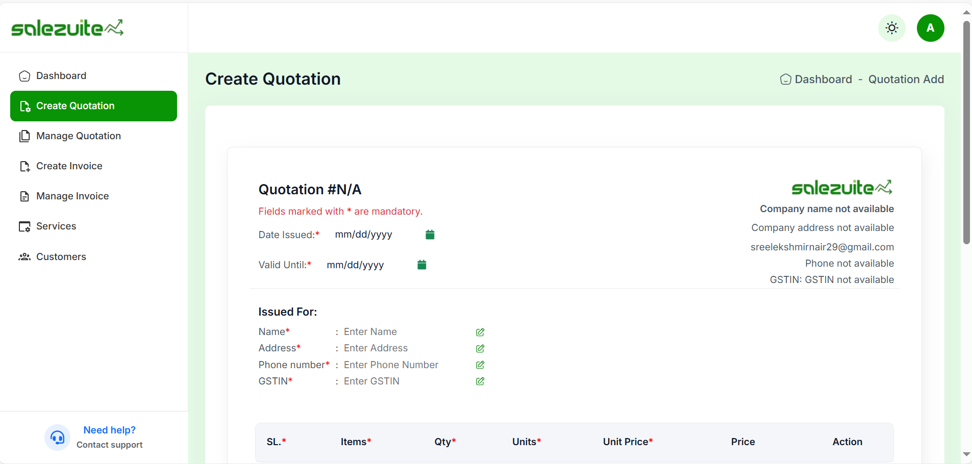Click edit icon beside Name field

[x=480, y=332]
